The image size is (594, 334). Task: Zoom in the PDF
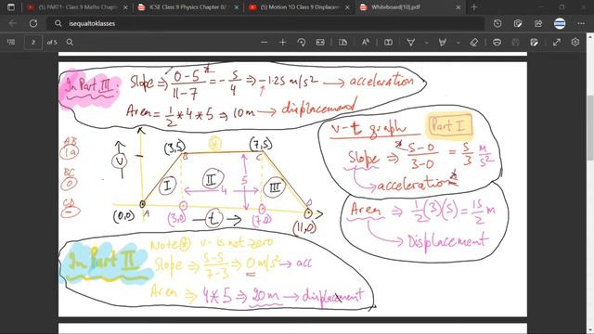tap(282, 42)
